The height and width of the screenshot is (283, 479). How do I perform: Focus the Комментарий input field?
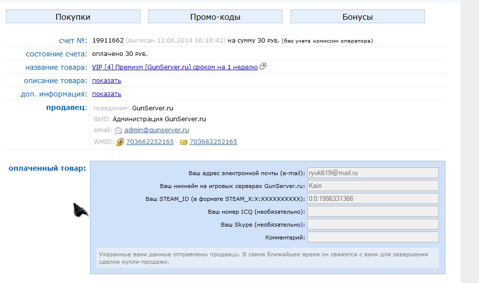[x=373, y=237]
